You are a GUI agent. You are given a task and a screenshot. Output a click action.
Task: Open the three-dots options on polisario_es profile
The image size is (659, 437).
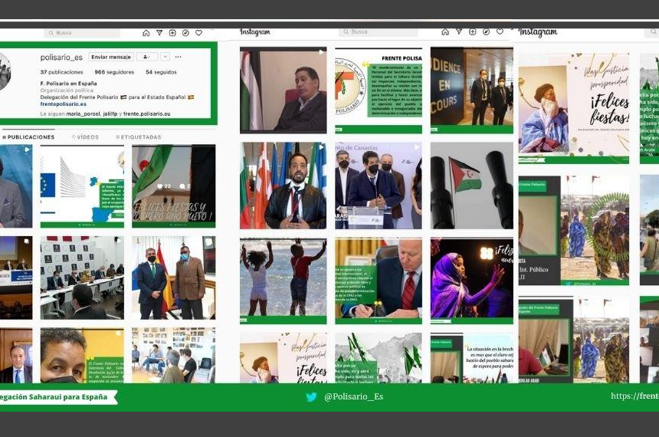coord(179,57)
